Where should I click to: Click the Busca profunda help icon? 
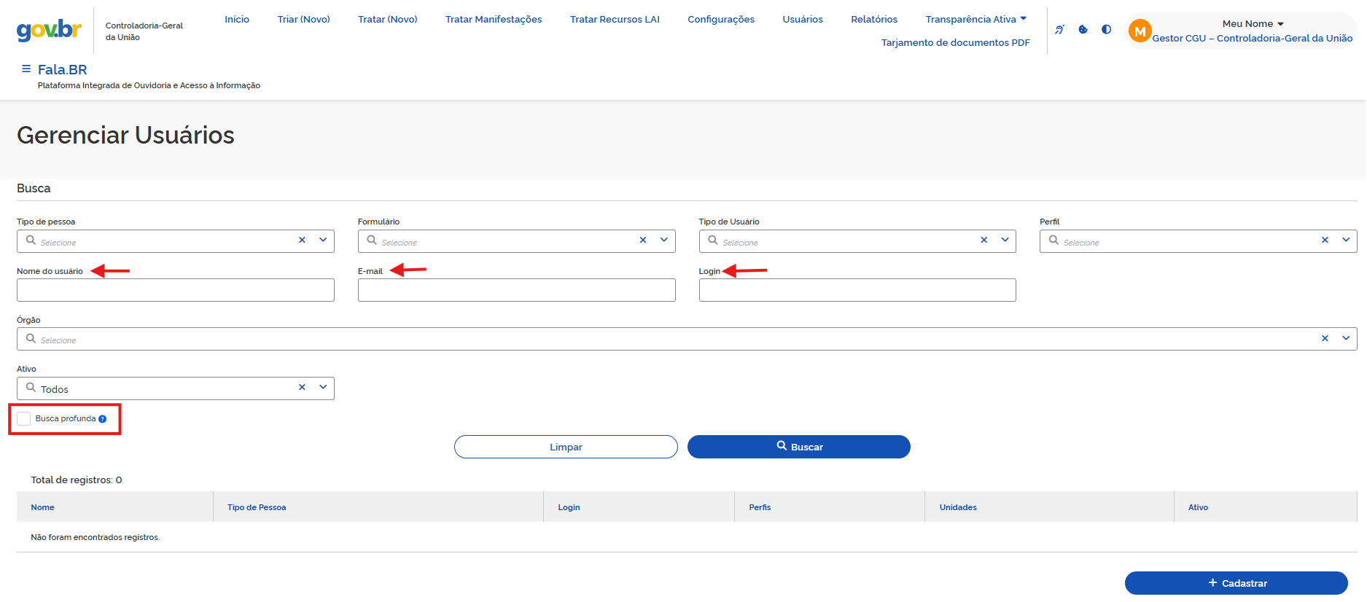(103, 419)
